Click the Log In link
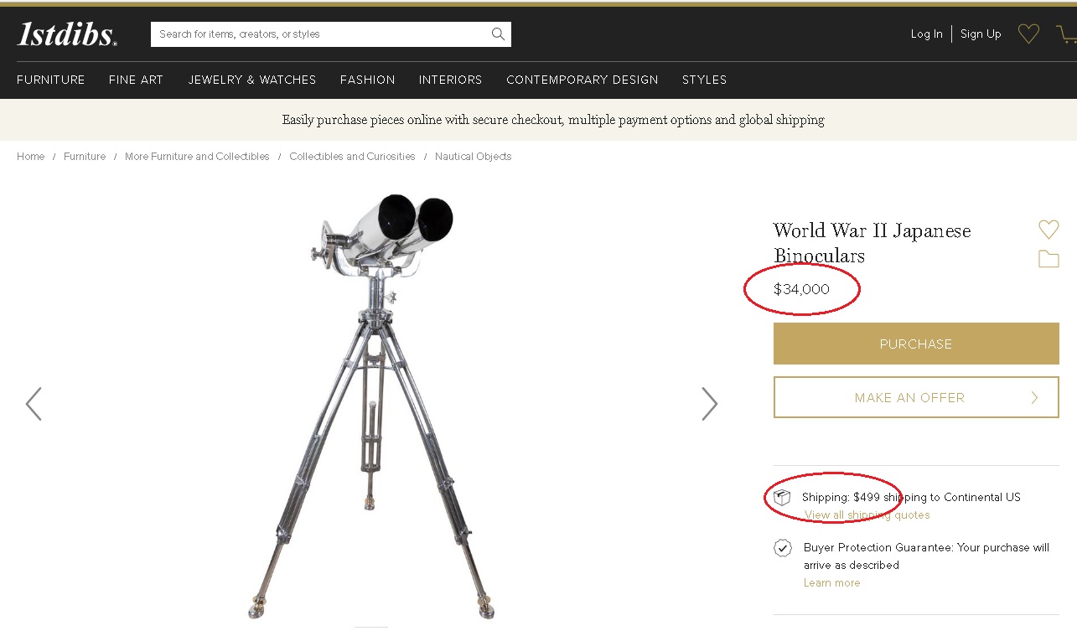Image resolution: width=1077 pixels, height=636 pixels. (926, 34)
